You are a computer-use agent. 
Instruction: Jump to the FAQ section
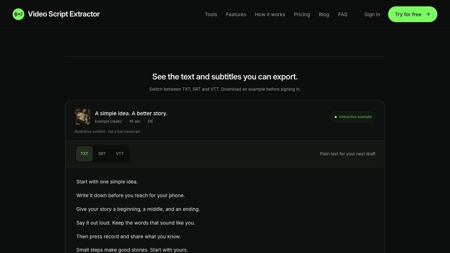pyautogui.click(x=343, y=14)
